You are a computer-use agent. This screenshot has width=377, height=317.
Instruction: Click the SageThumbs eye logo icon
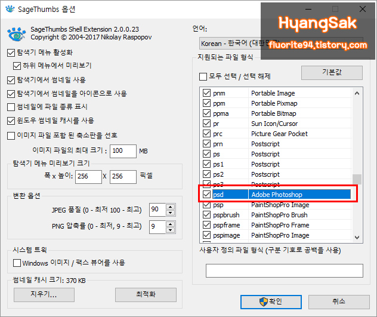pos(16,34)
